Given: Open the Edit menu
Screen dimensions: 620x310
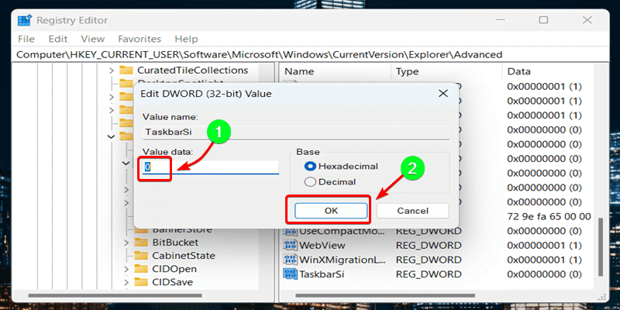Looking at the screenshot, I should pos(58,40).
